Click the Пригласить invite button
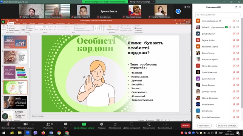The height and width of the screenshot is (136, 243). pyautogui.click(x=204, y=126)
